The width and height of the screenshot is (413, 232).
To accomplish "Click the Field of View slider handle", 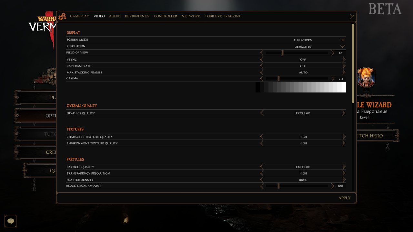I will pos(283,53).
